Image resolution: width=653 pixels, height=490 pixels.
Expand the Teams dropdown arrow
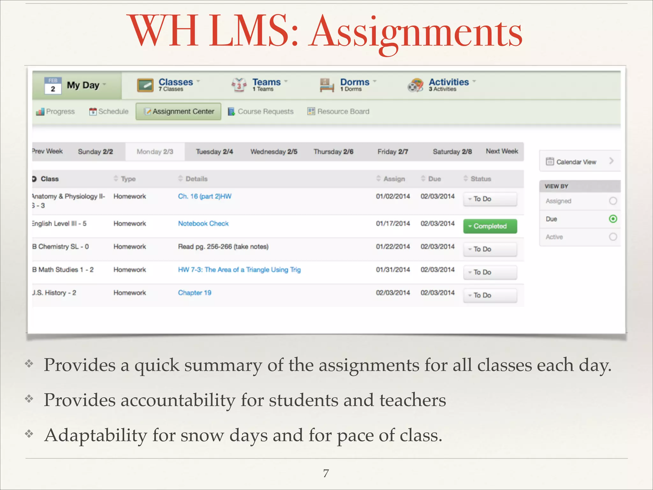[286, 81]
